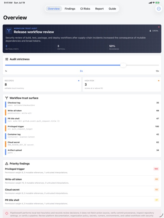Open the CI Risks tab
Image resolution: width=164 pixels, height=218 pixels.
[x=85, y=9]
